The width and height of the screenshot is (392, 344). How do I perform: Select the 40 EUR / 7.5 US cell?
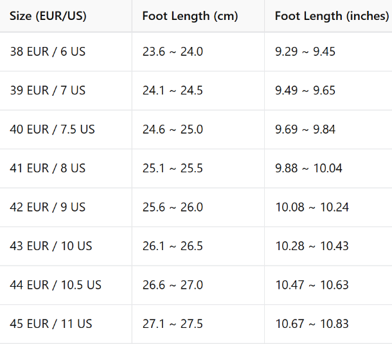(52, 129)
